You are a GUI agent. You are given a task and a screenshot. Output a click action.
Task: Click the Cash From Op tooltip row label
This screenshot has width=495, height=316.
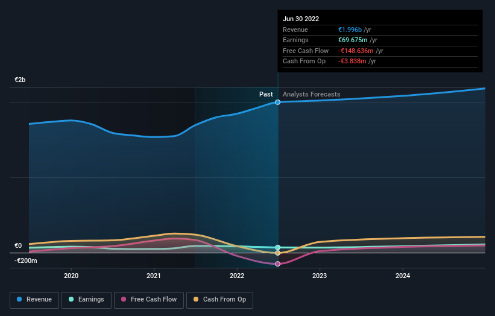tap(304, 62)
